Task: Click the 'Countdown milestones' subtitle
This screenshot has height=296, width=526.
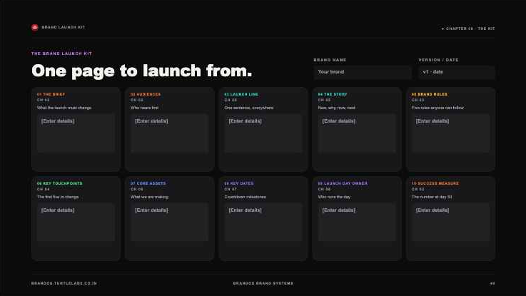Action: [246, 197]
